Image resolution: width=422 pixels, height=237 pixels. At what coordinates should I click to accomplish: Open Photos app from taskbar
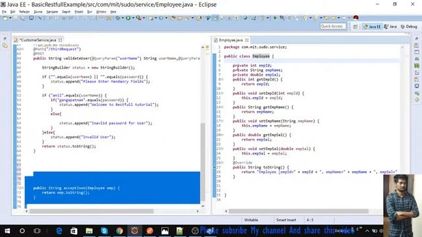point(165,231)
